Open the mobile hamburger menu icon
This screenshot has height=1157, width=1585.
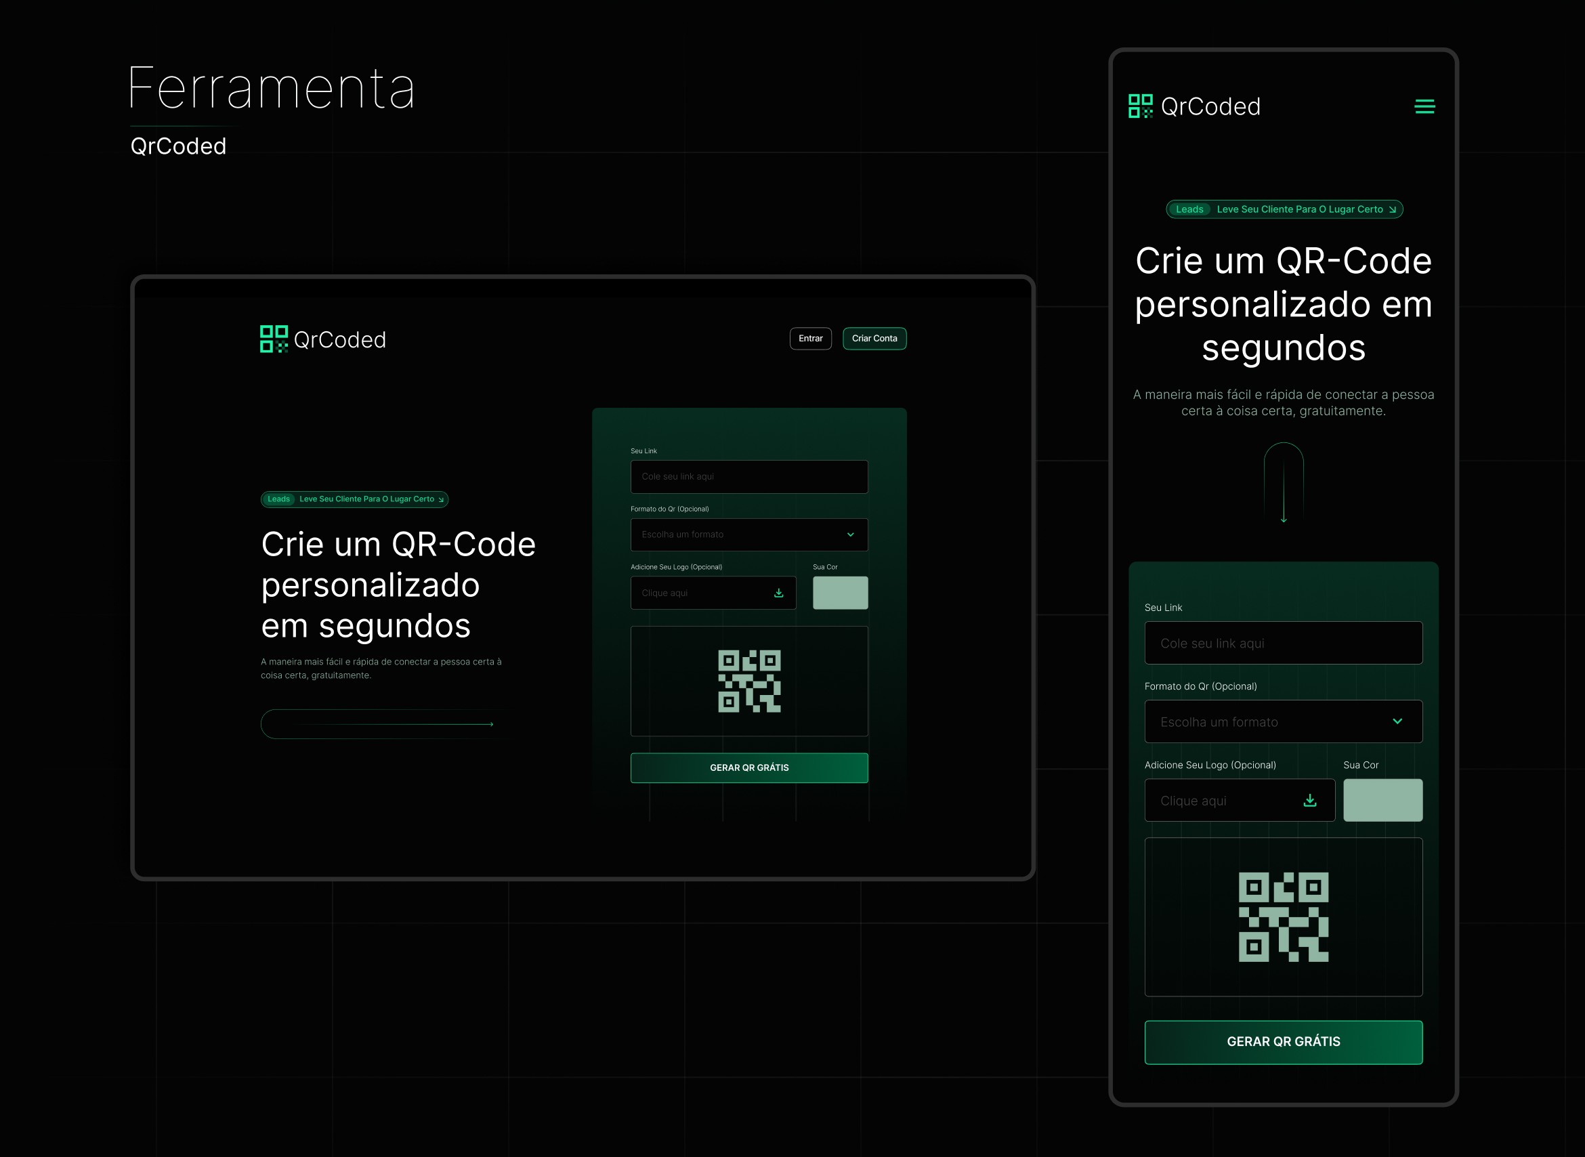(x=1424, y=106)
